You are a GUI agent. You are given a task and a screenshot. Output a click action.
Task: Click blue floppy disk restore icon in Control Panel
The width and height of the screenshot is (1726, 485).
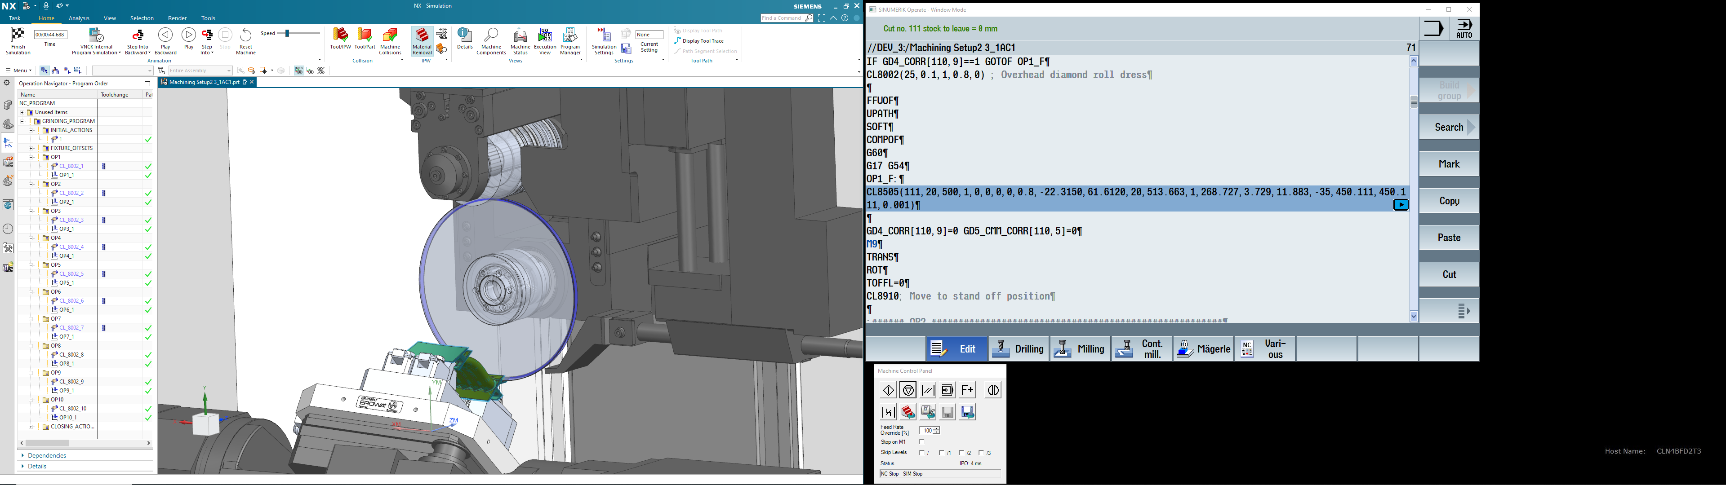tap(968, 412)
